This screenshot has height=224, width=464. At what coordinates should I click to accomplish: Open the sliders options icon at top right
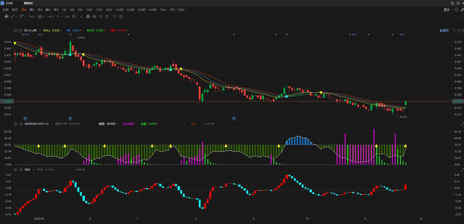click(458, 3)
